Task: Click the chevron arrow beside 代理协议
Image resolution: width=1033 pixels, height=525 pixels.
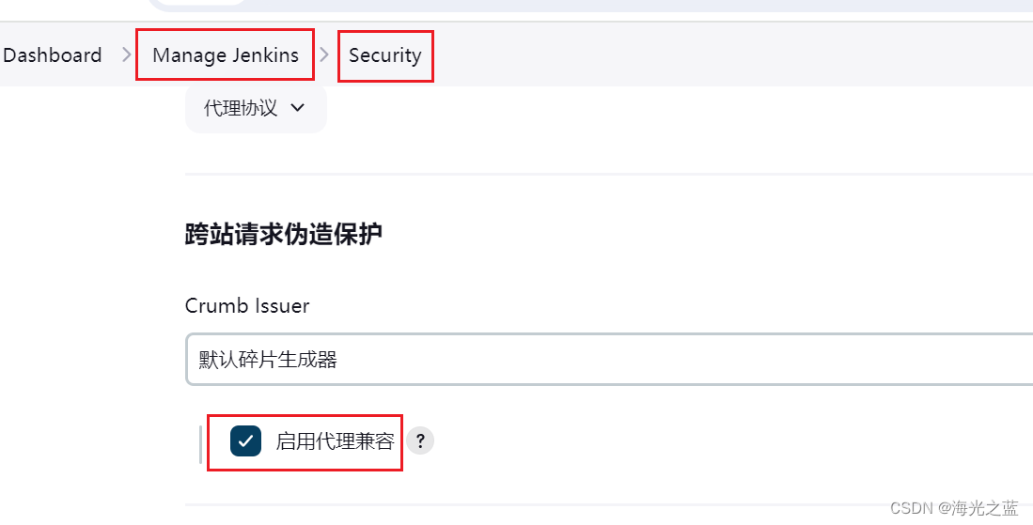Action: tap(298, 108)
